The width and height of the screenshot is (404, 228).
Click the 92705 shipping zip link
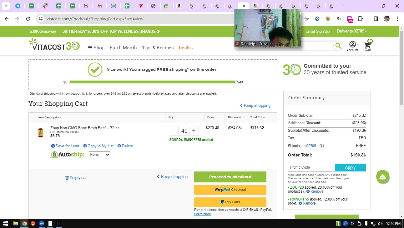point(311,146)
